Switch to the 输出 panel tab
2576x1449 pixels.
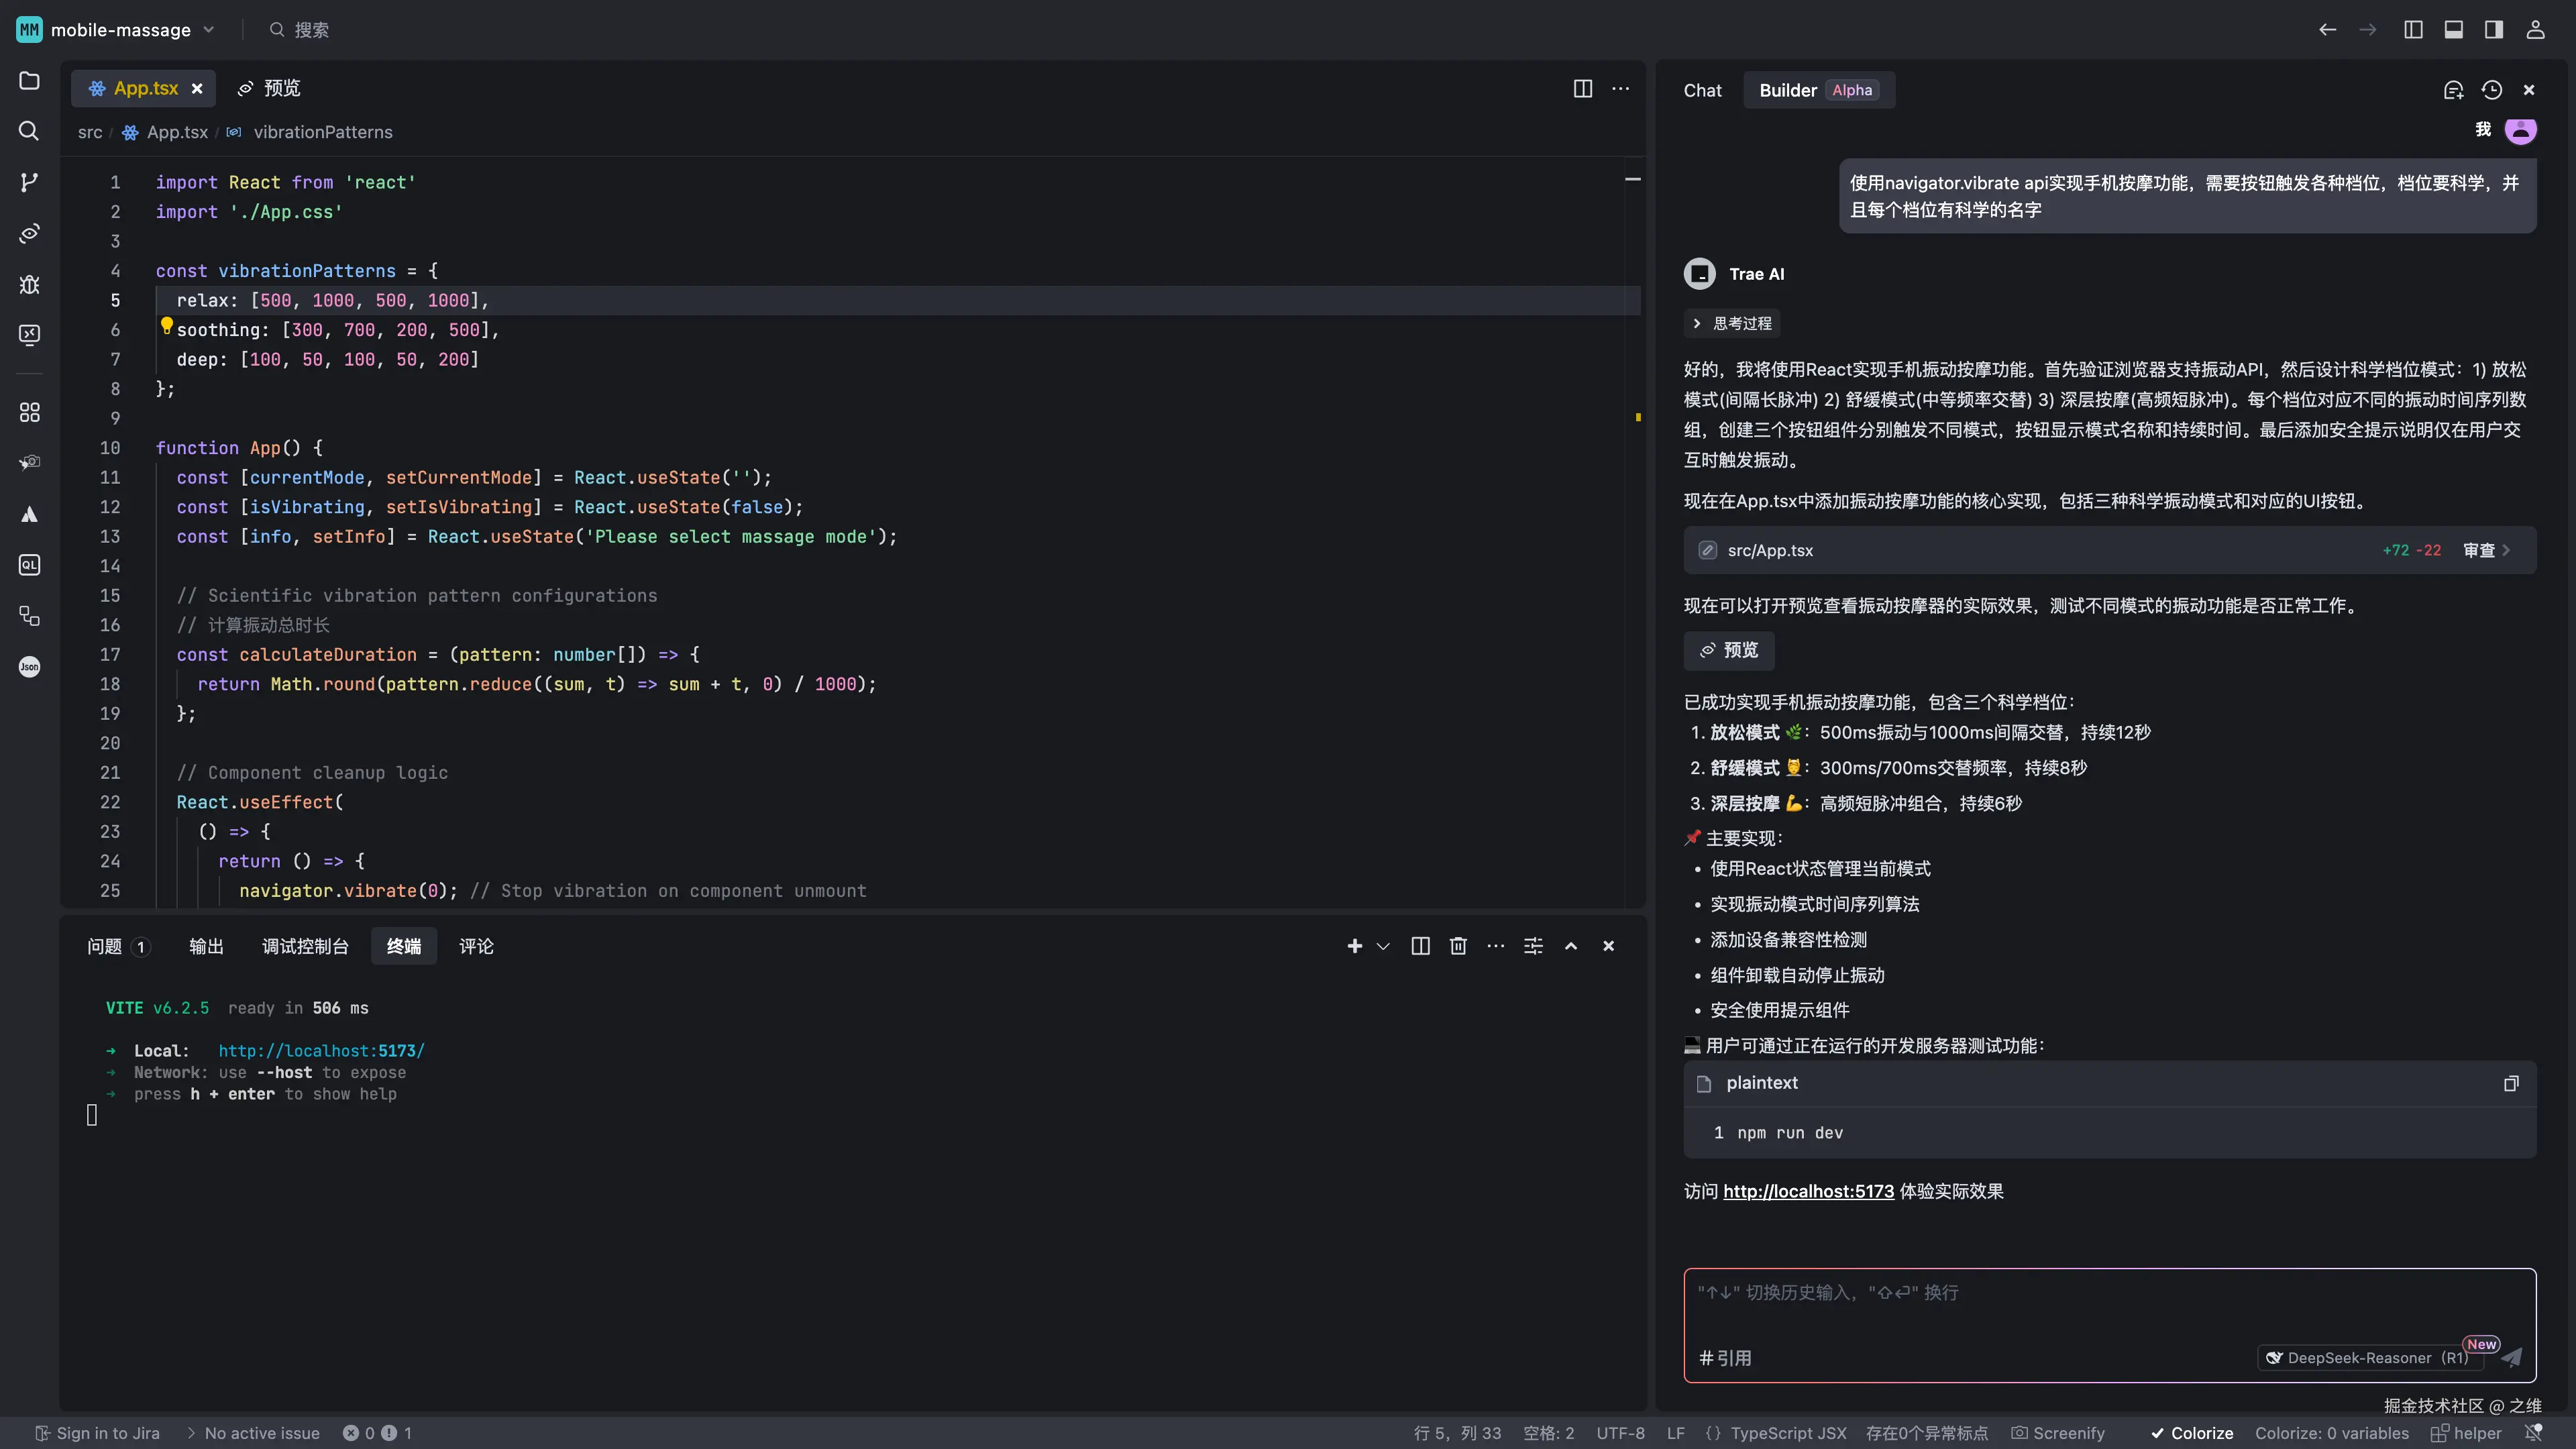206,946
